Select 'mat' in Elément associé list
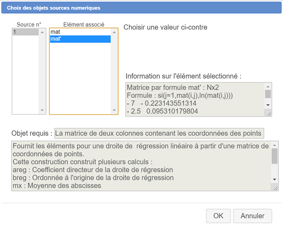This screenshot has height=231, width=283. click(80, 32)
